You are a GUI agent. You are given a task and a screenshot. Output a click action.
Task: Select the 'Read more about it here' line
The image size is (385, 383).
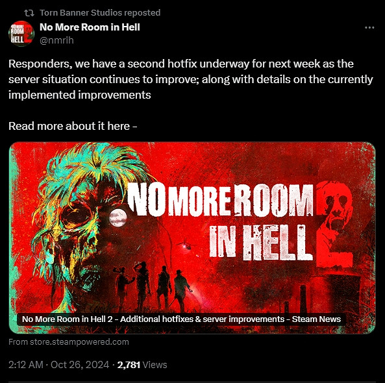(73, 126)
